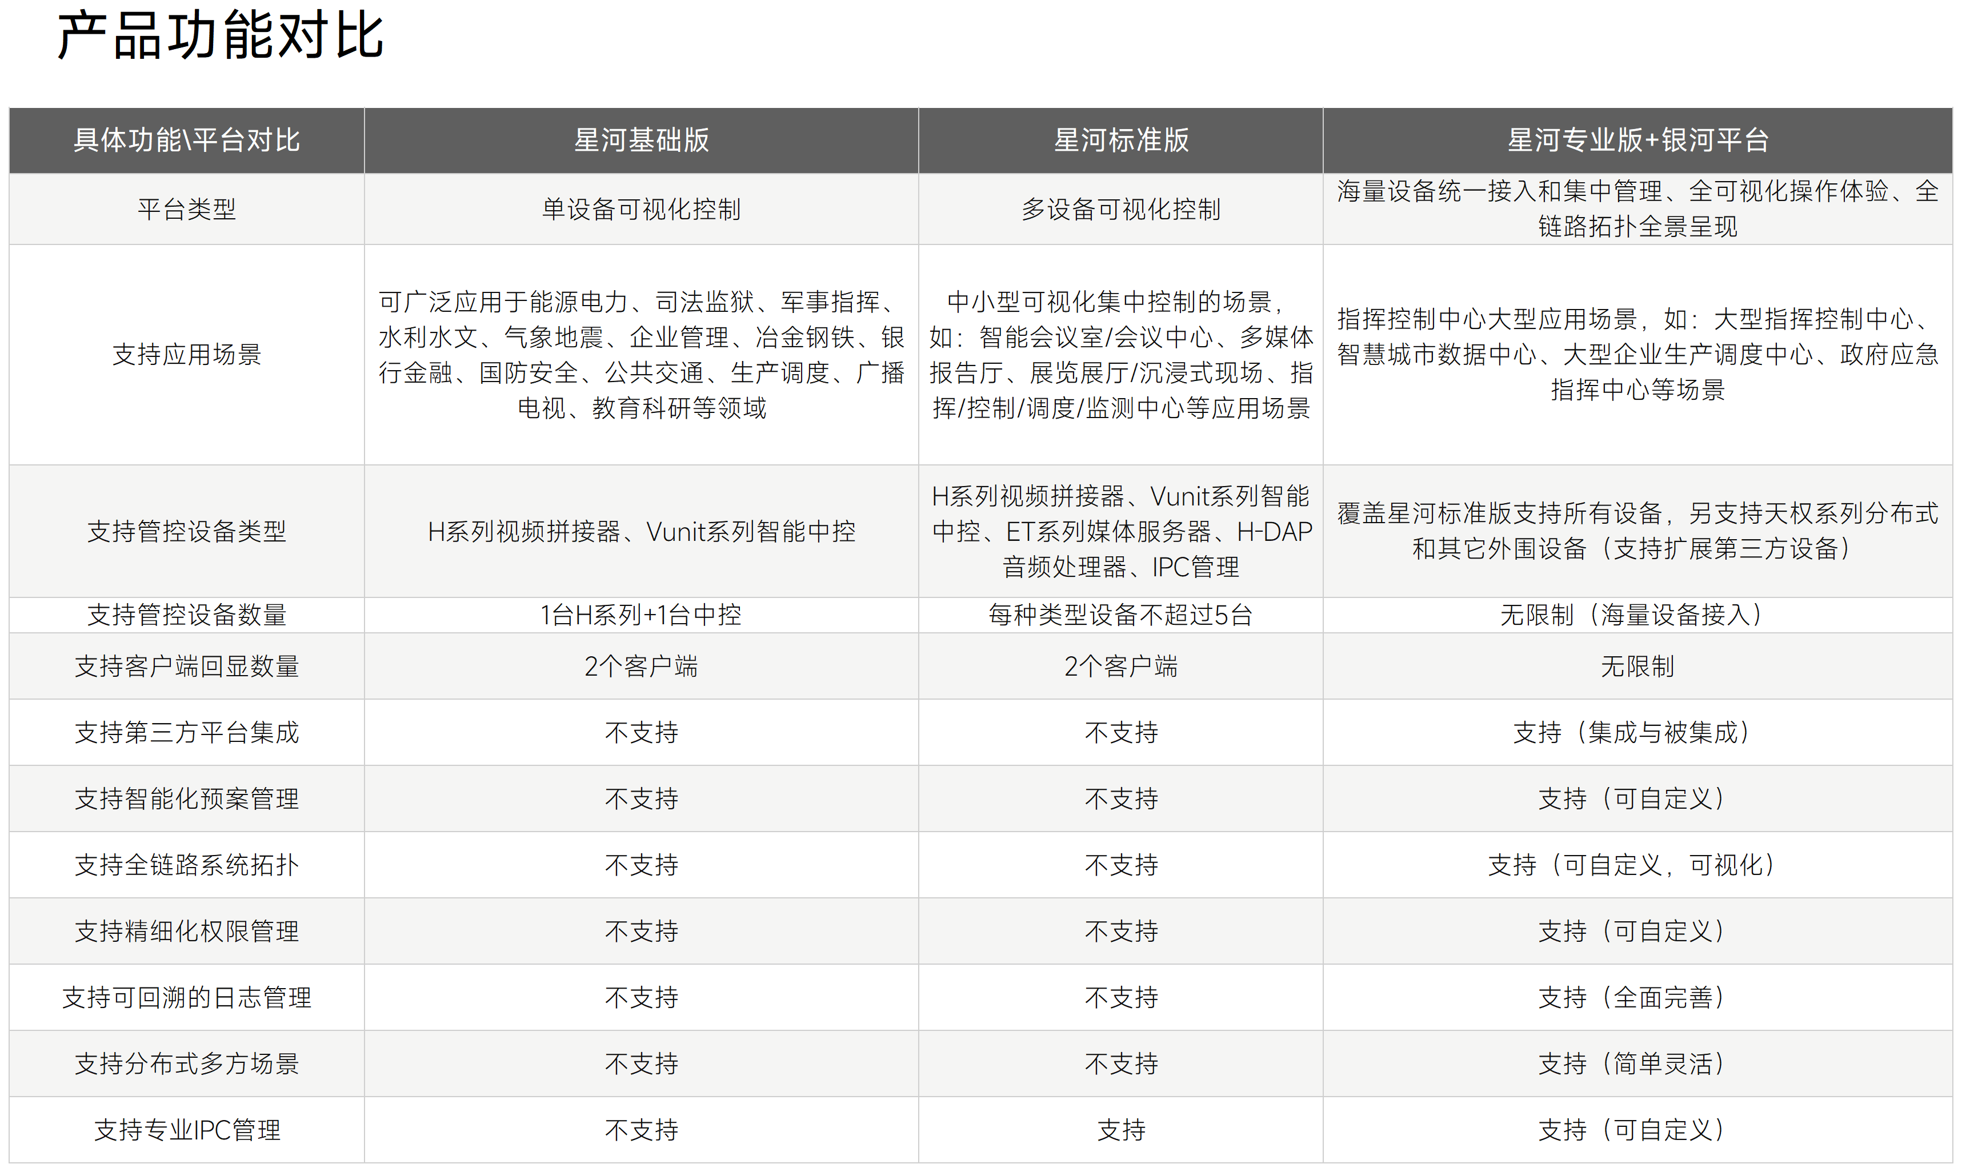Click 不支持 for 分布式多方场景 in 星河标准版 column
The height and width of the screenshot is (1172, 1962).
(x=1121, y=1065)
